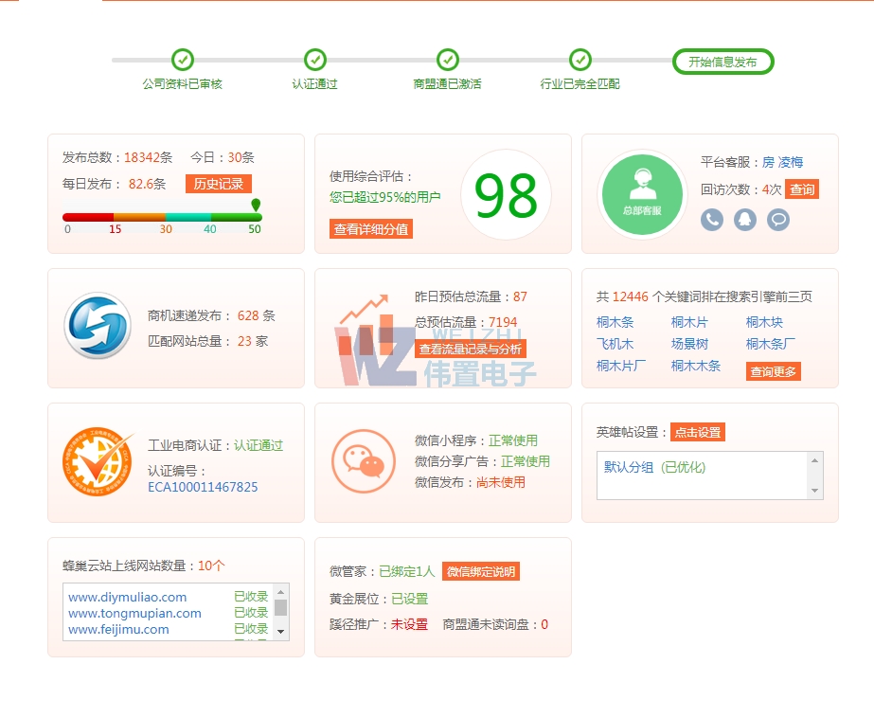Viewport: 874px width, 718px height.
Task: Click the green checkmark above 商盟通已激活
Action: (x=447, y=58)
